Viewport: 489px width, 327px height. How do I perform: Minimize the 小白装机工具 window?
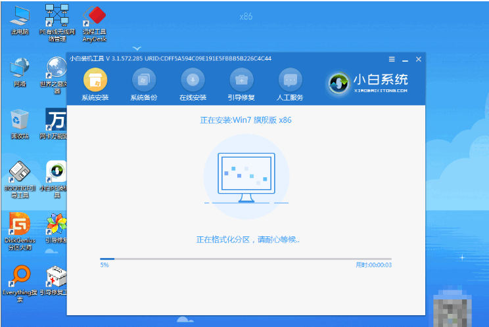point(406,59)
